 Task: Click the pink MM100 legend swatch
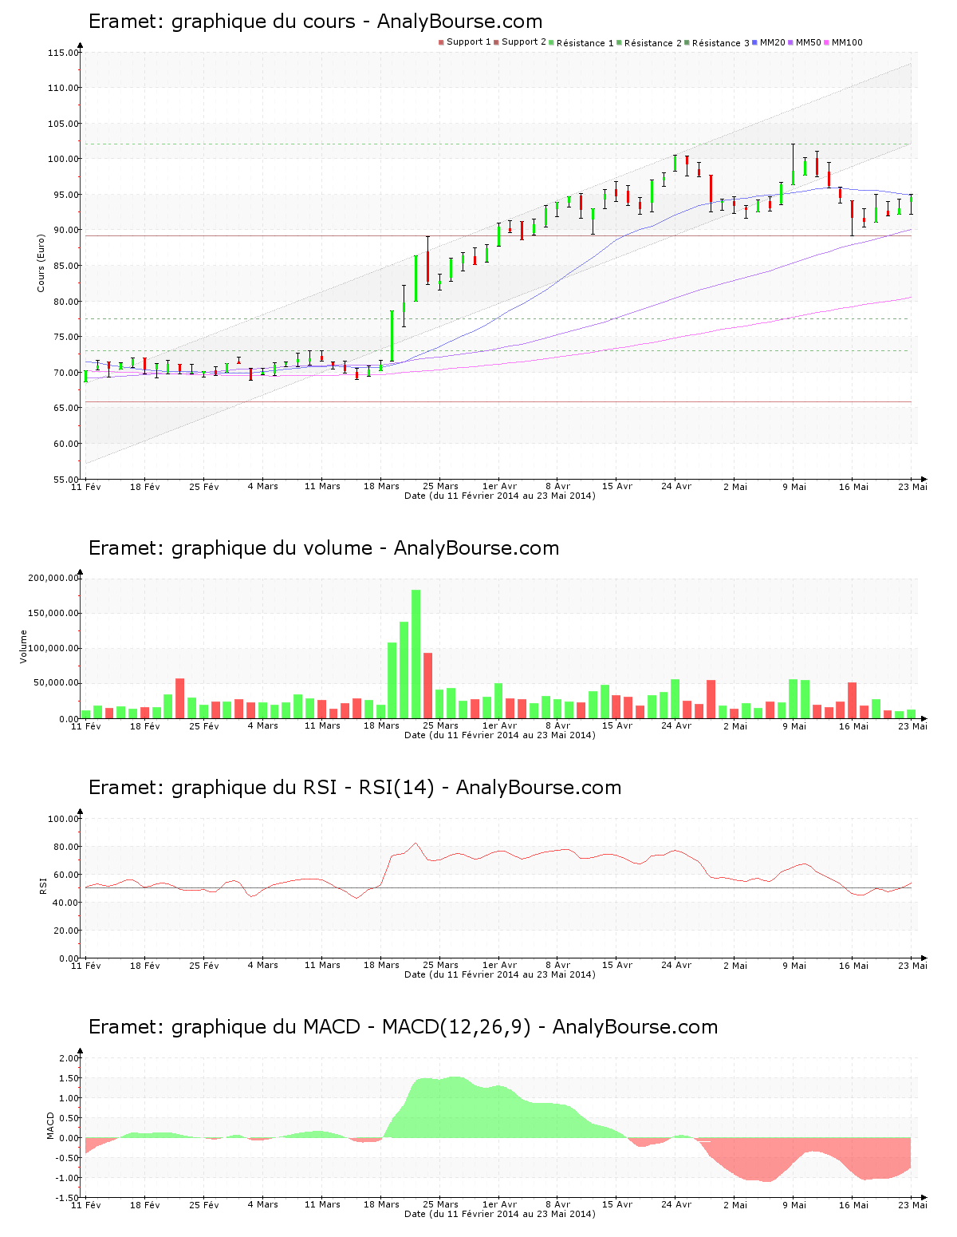pos(827,42)
